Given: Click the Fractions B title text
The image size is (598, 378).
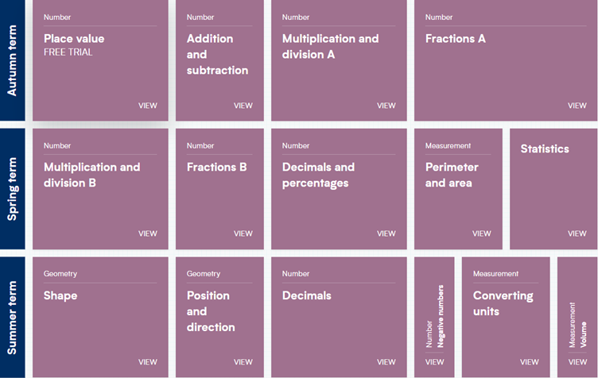Looking at the screenshot, I should click(216, 167).
